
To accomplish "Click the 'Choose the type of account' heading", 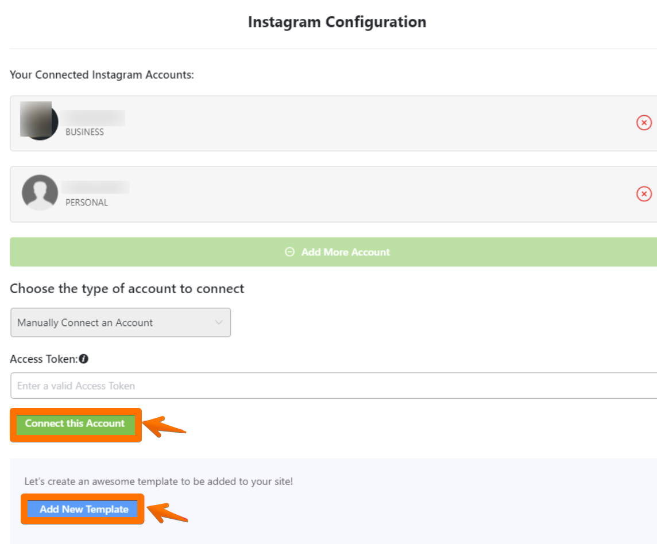I will pos(127,289).
